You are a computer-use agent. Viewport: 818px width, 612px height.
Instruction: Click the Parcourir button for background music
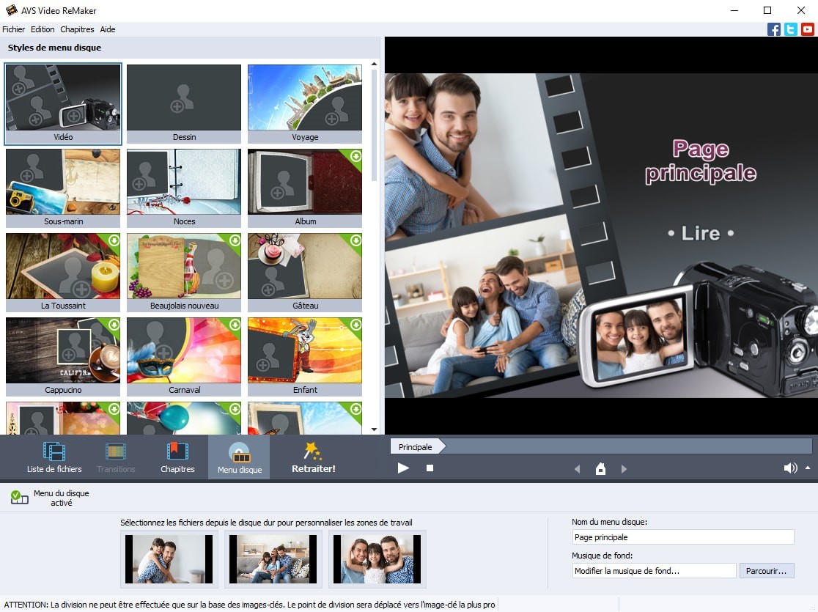[767, 570]
